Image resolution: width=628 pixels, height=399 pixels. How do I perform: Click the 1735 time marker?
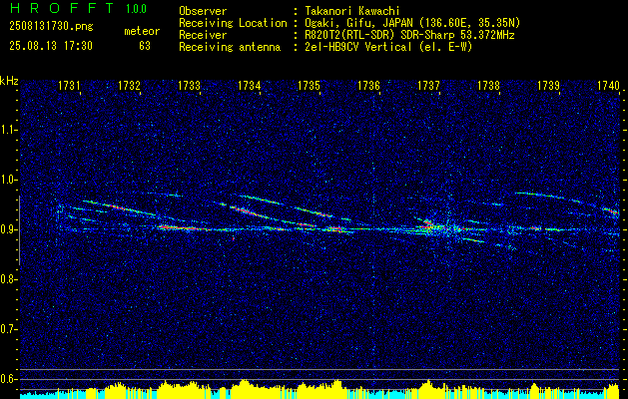pyautogui.click(x=309, y=85)
